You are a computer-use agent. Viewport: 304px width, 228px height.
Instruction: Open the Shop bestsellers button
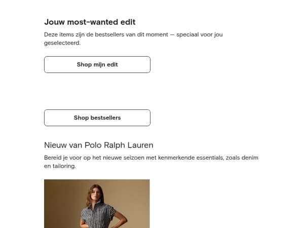pyautogui.click(x=97, y=118)
